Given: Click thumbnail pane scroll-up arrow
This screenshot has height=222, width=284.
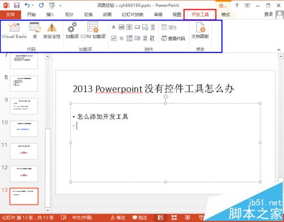Looking at the screenshot, I should (48, 56).
